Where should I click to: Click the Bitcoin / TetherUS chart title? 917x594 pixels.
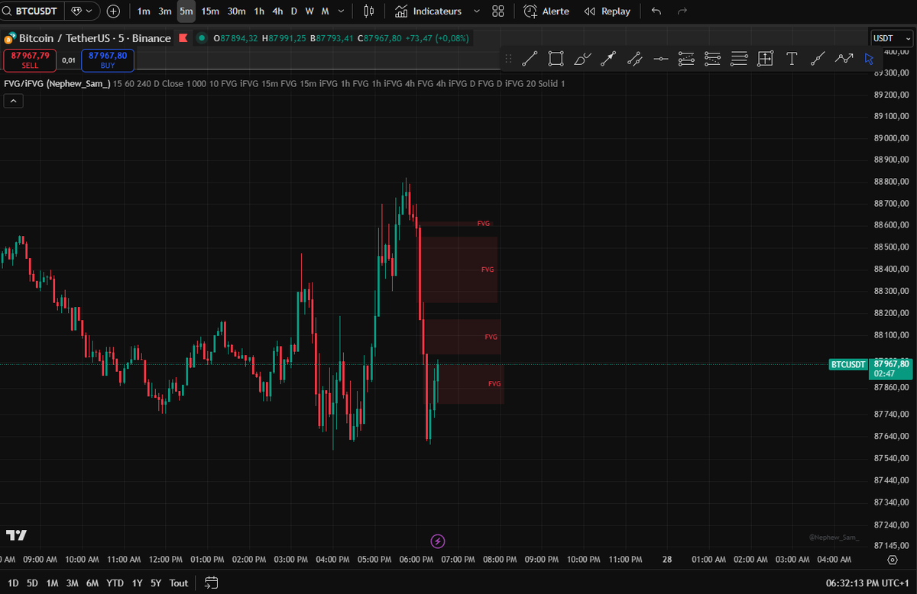[95, 38]
